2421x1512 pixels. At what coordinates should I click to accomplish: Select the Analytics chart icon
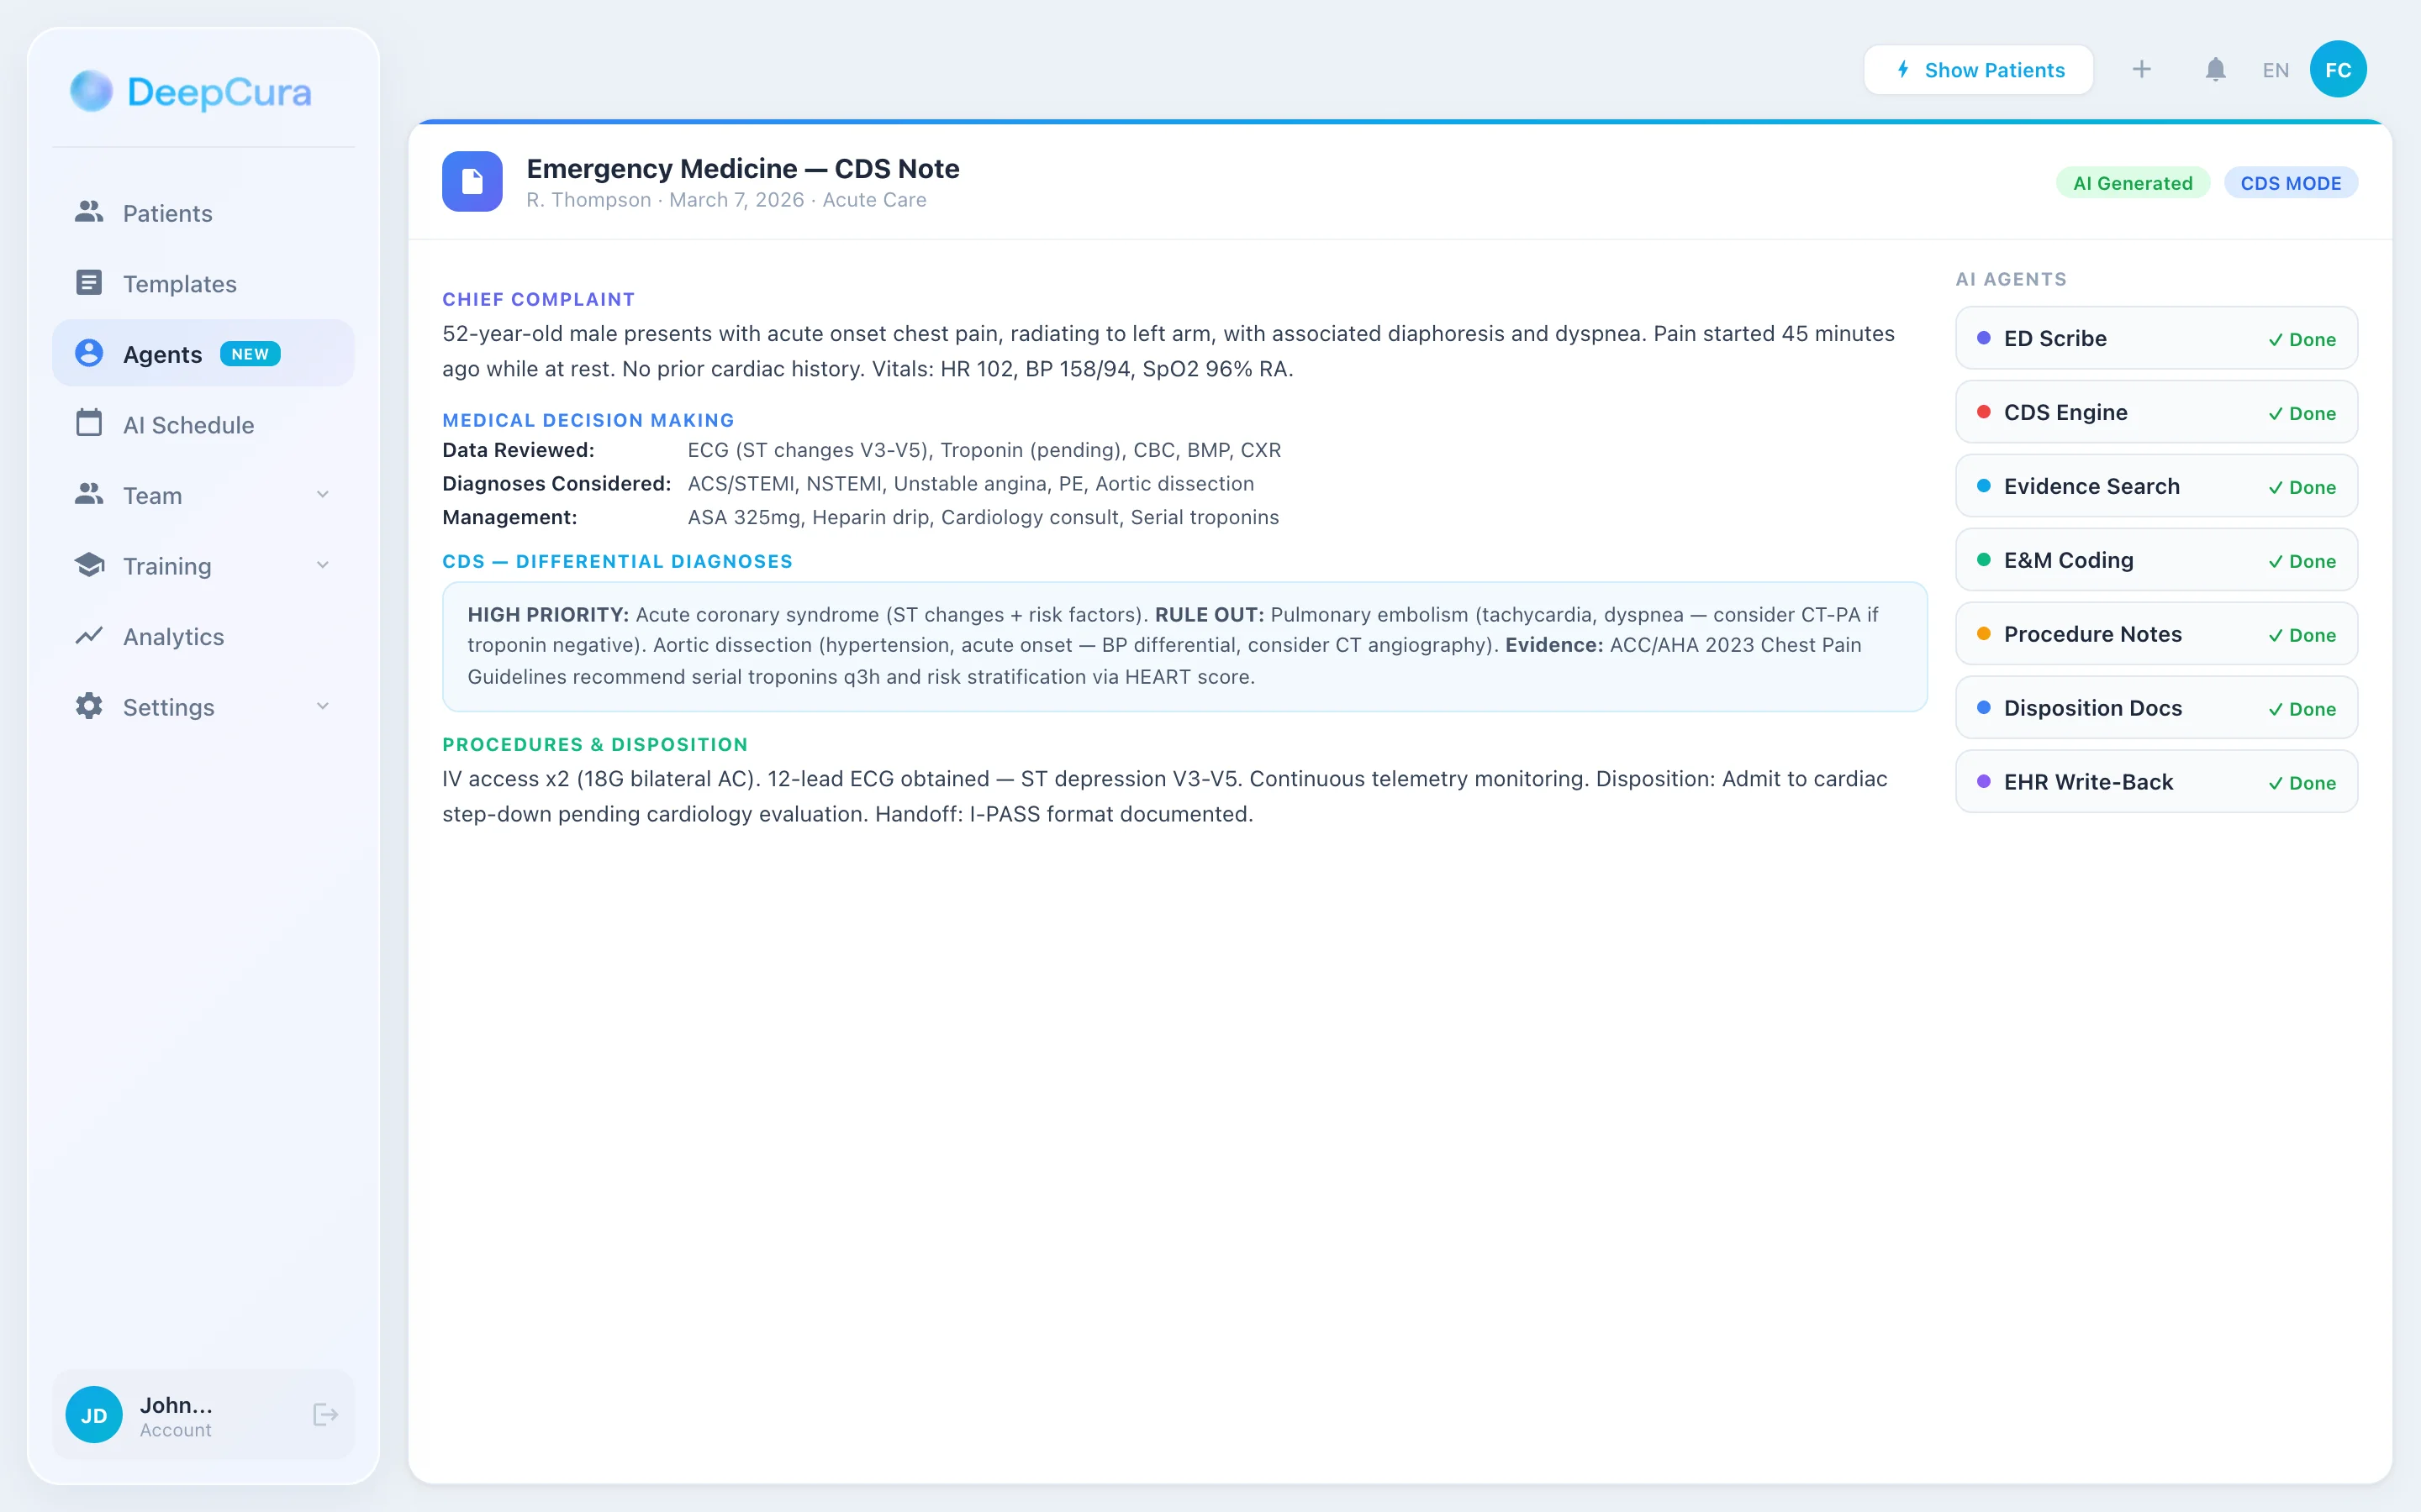[89, 636]
